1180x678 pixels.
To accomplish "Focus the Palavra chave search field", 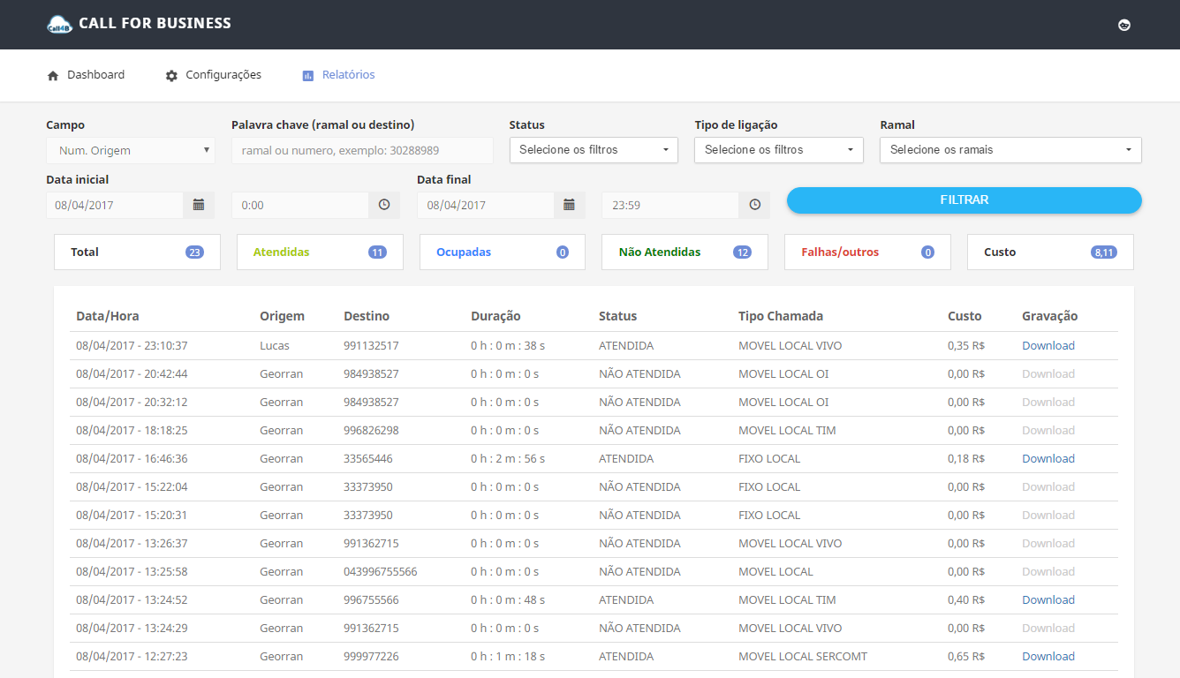I will click(362, 150).
